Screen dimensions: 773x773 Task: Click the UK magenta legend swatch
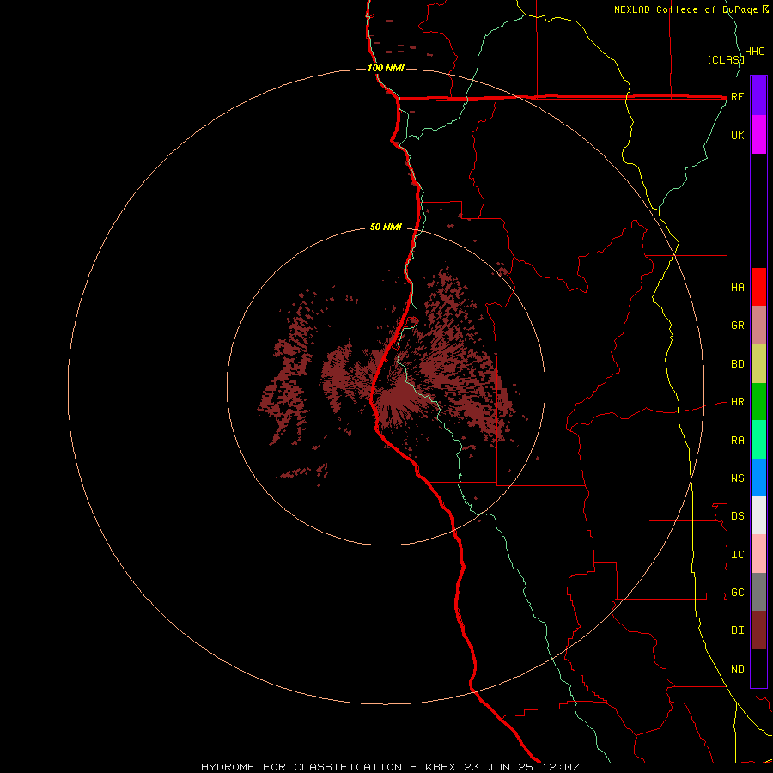(758, 135)
